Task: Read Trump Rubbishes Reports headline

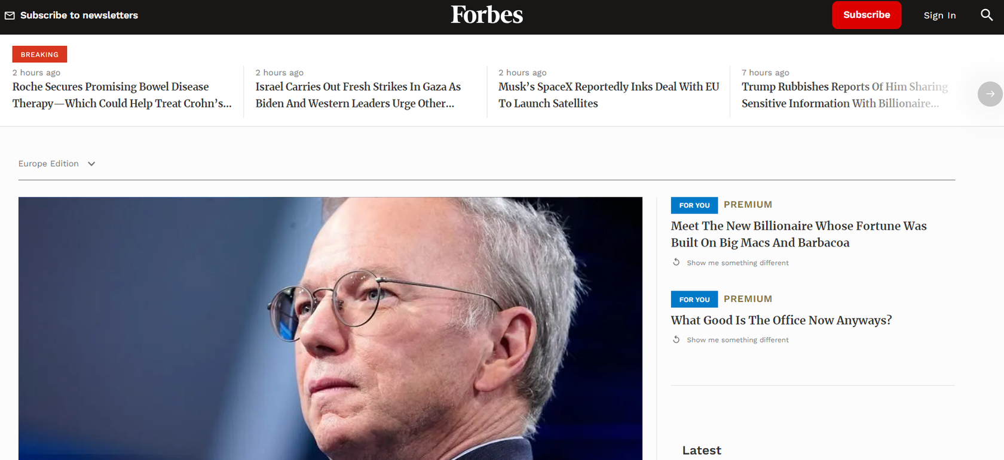Action: [844, 95]
